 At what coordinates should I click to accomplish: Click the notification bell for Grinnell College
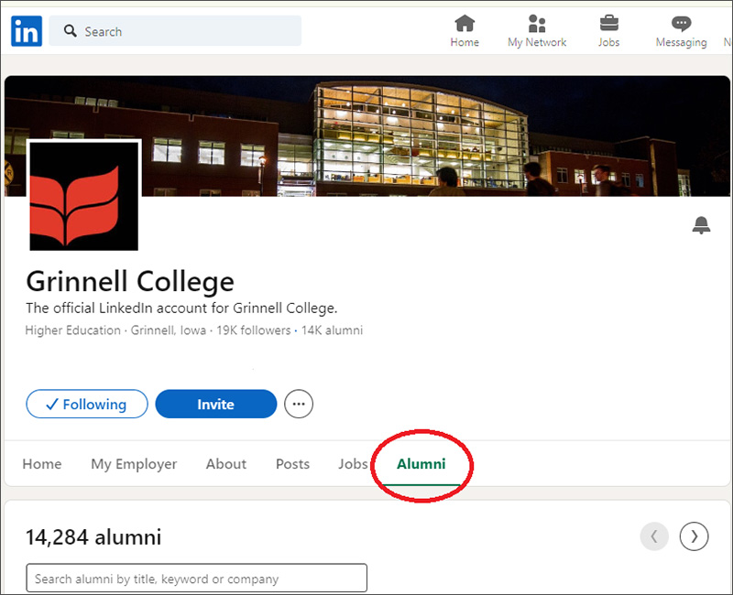tap(701, 225)
